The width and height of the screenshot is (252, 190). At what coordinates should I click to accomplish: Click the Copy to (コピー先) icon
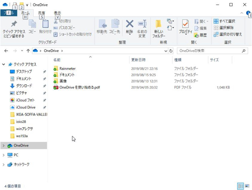(115, 24)
